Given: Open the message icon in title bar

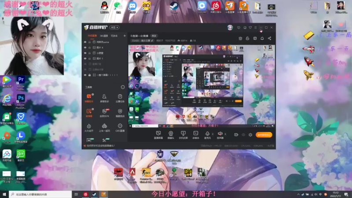Looking at the screenshot, I should (x=238, y=28).
